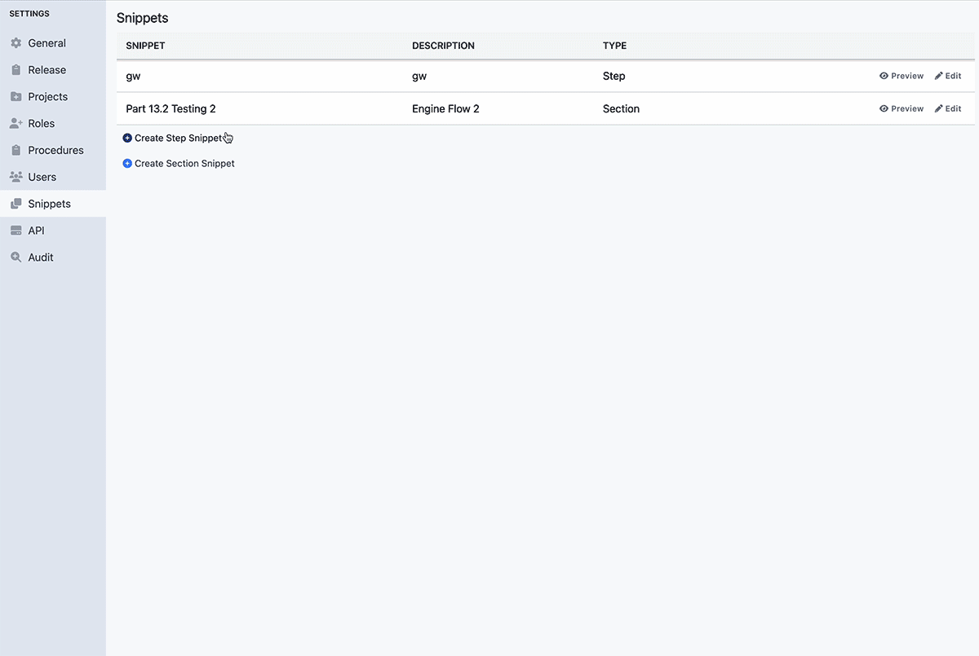Preview the Part 13.2 Testing 2 snippet
This screenshot has height=656, width=979.
pos(901,108)
